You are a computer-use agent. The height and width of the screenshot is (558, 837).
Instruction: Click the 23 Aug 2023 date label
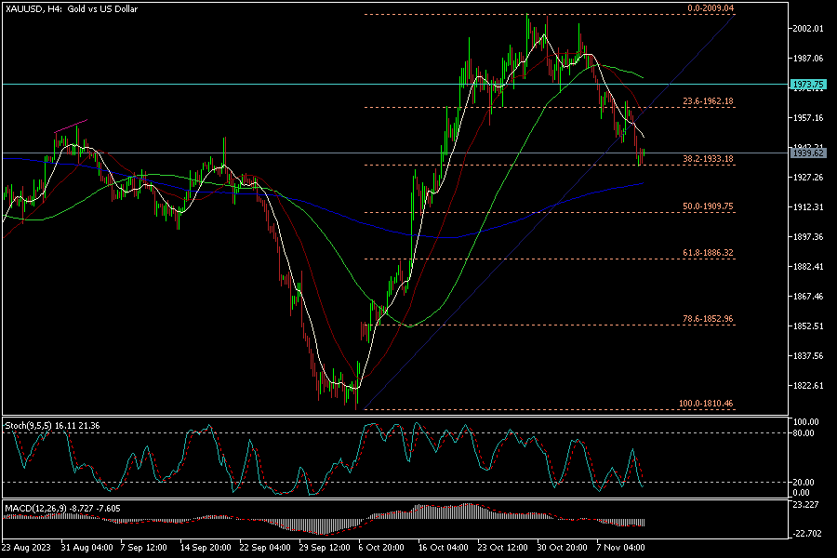tap(26, 548)
